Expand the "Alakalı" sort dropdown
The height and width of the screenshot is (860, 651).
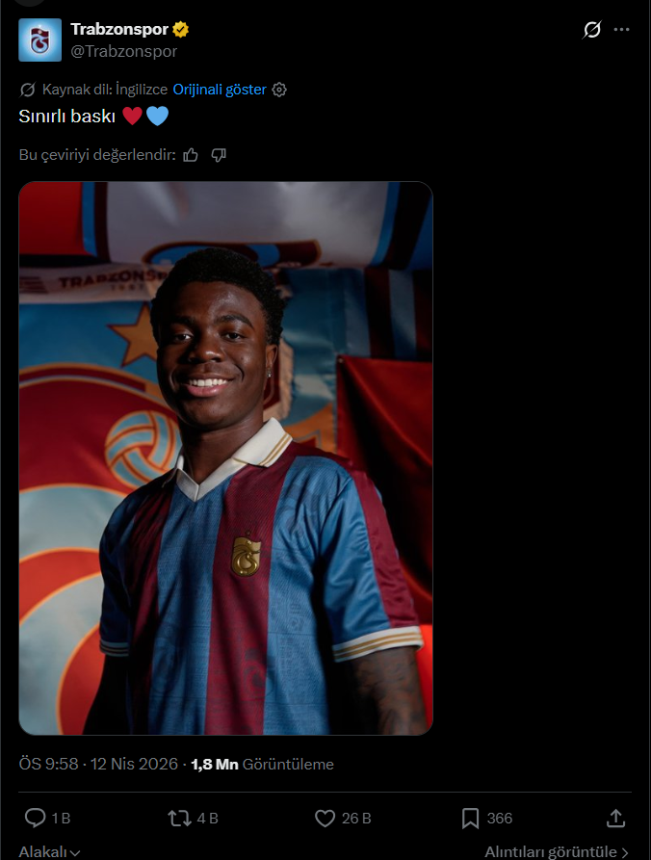tap(49, 851)
